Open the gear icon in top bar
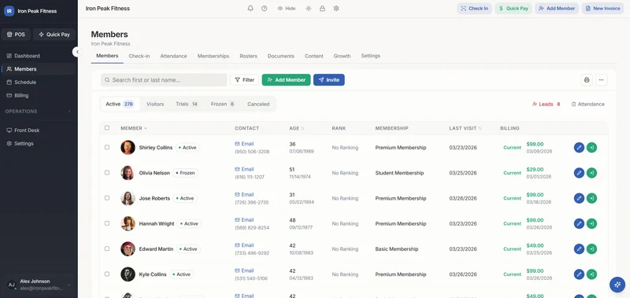The width and height of the screenshot is (630, 298). 336,9
